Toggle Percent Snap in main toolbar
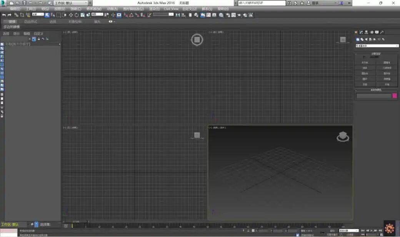Screen dimensions: 400x237 coord(137,15)
